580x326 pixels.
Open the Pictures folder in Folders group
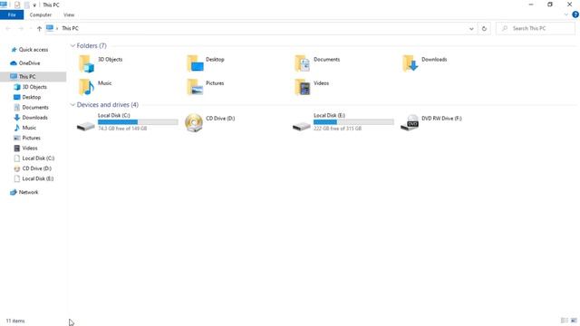[195, 87]
